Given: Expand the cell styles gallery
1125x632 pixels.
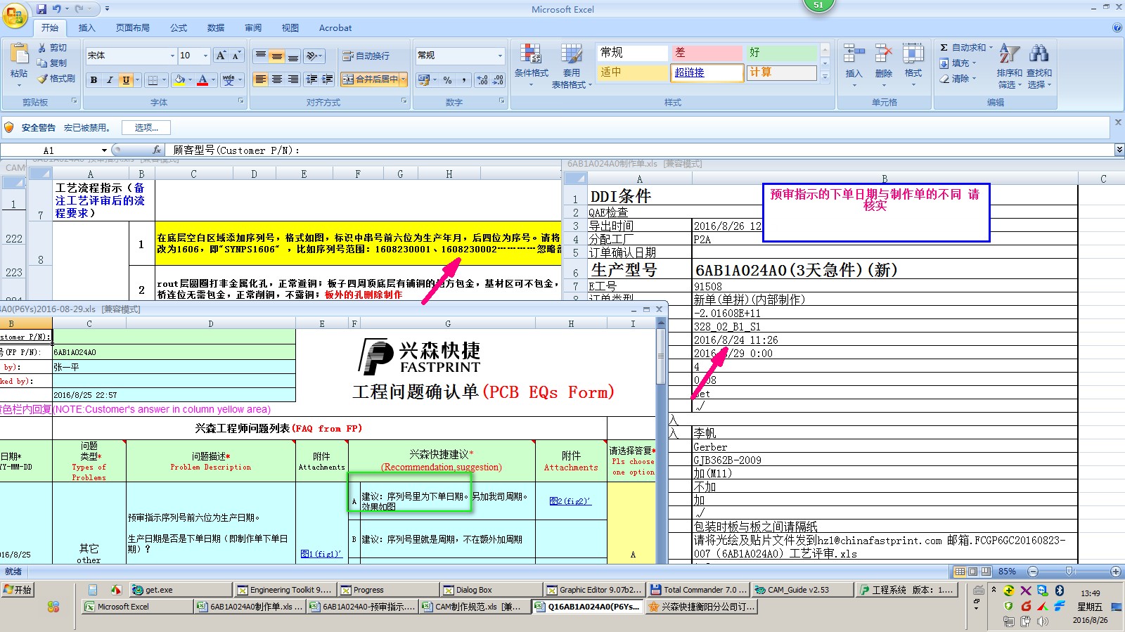Looking at the screenshot, I should point(825,76).
